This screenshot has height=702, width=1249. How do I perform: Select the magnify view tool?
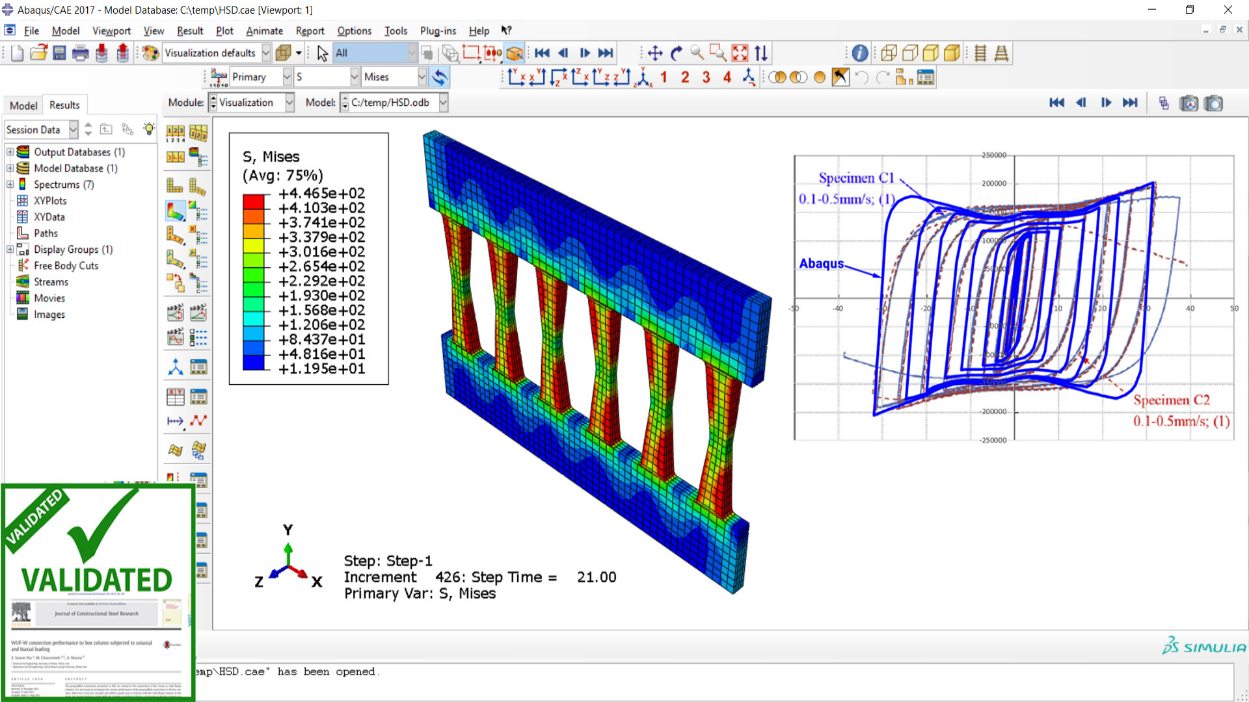(697, 53)
